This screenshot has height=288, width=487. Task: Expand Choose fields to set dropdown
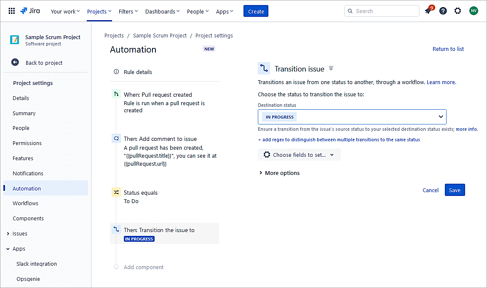(x=299, y=155)
